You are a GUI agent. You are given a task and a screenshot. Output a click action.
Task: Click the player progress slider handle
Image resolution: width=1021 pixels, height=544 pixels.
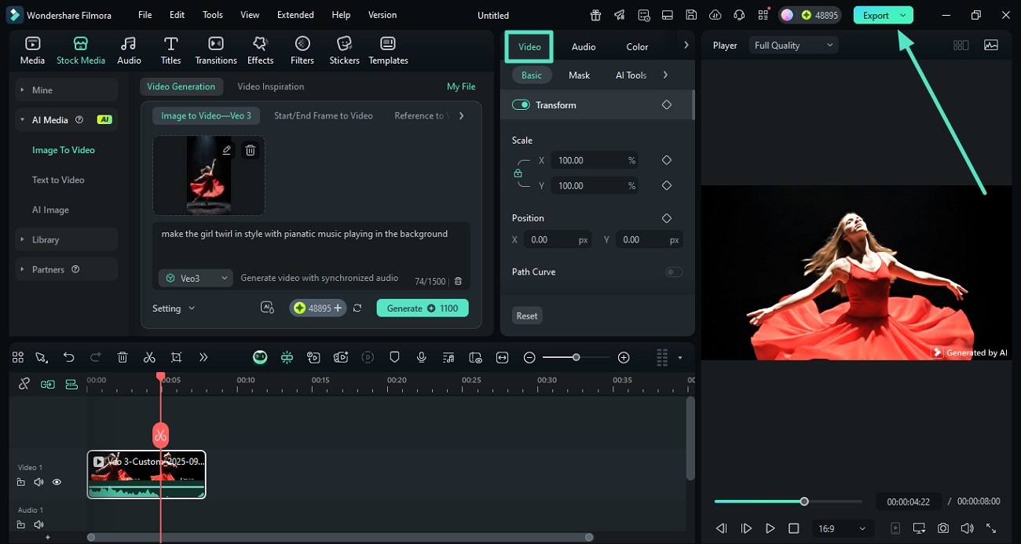click(804, 501)
